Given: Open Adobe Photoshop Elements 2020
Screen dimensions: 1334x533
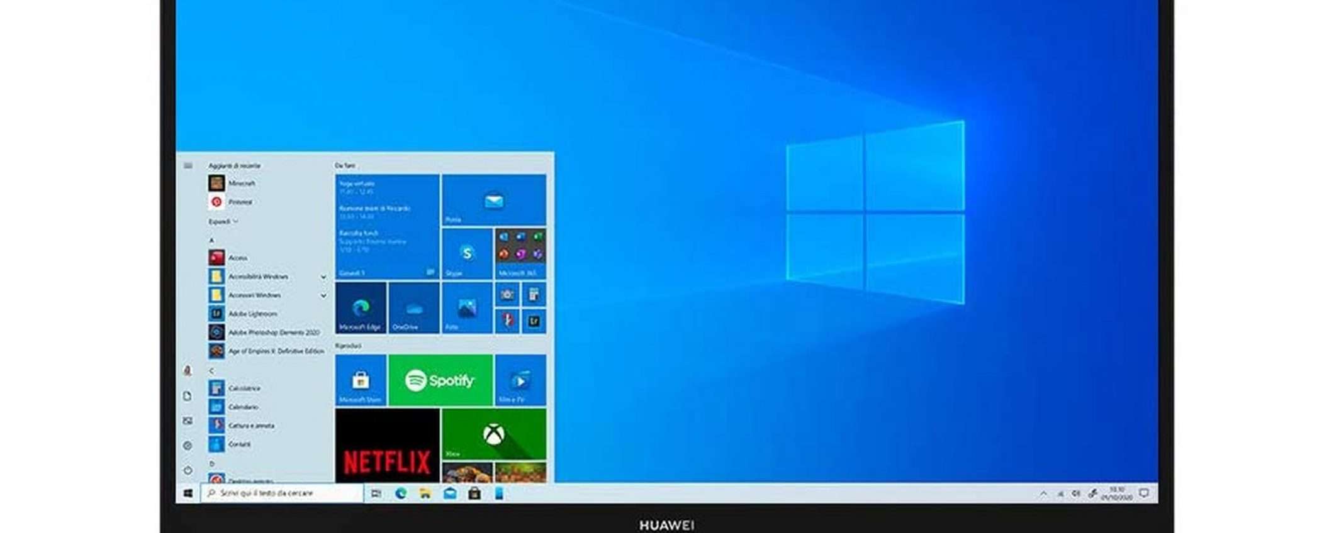Looking at the screenshot, I should point(264,332).
